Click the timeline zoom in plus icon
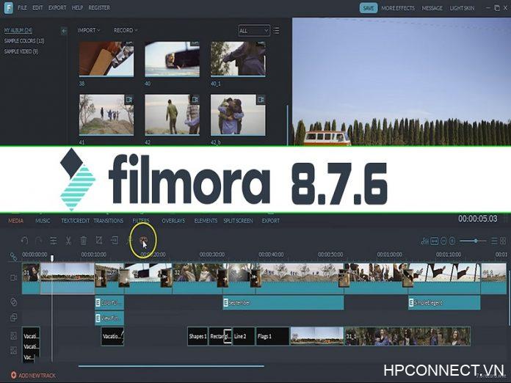 452,241
